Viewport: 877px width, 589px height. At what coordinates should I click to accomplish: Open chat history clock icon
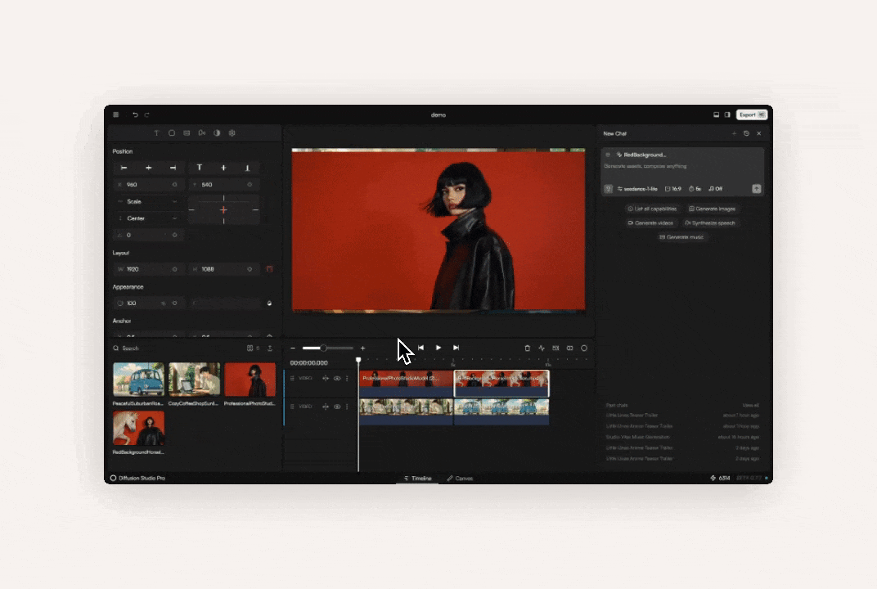tap(746, 133)
